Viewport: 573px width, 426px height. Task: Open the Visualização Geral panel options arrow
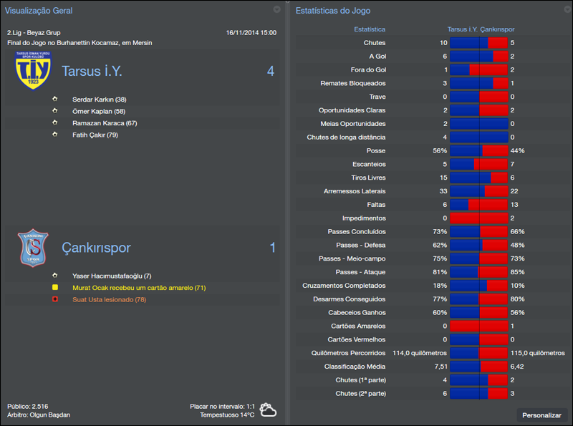(277, 9)
